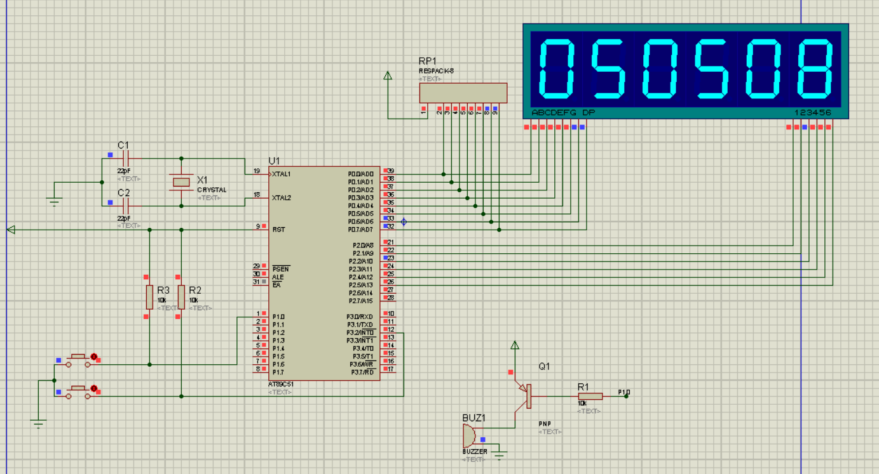Click the RST pin label on U1
The width and height of the screenshot is (879, 474).
tap(278, 229)
